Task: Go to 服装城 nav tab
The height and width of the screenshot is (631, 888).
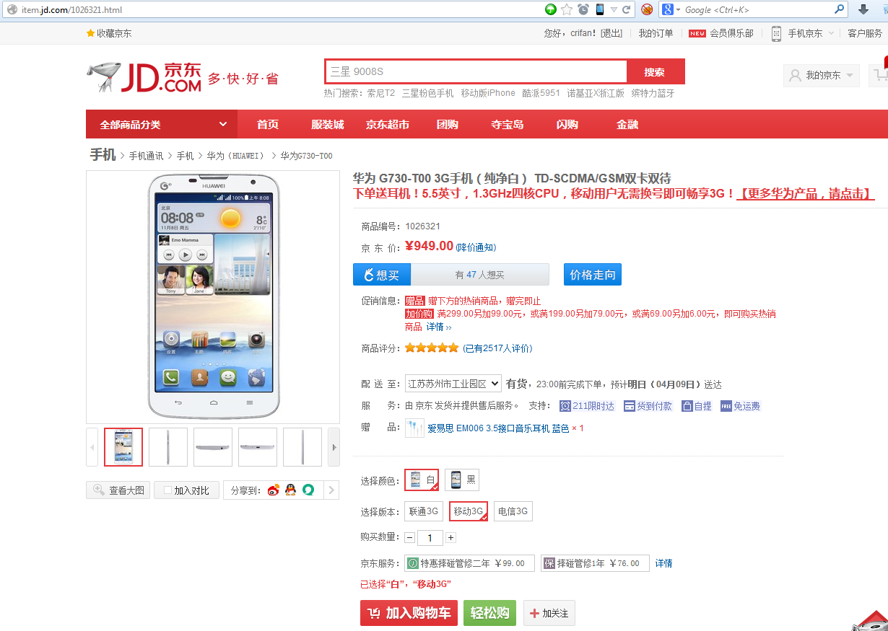Action: 328,124
